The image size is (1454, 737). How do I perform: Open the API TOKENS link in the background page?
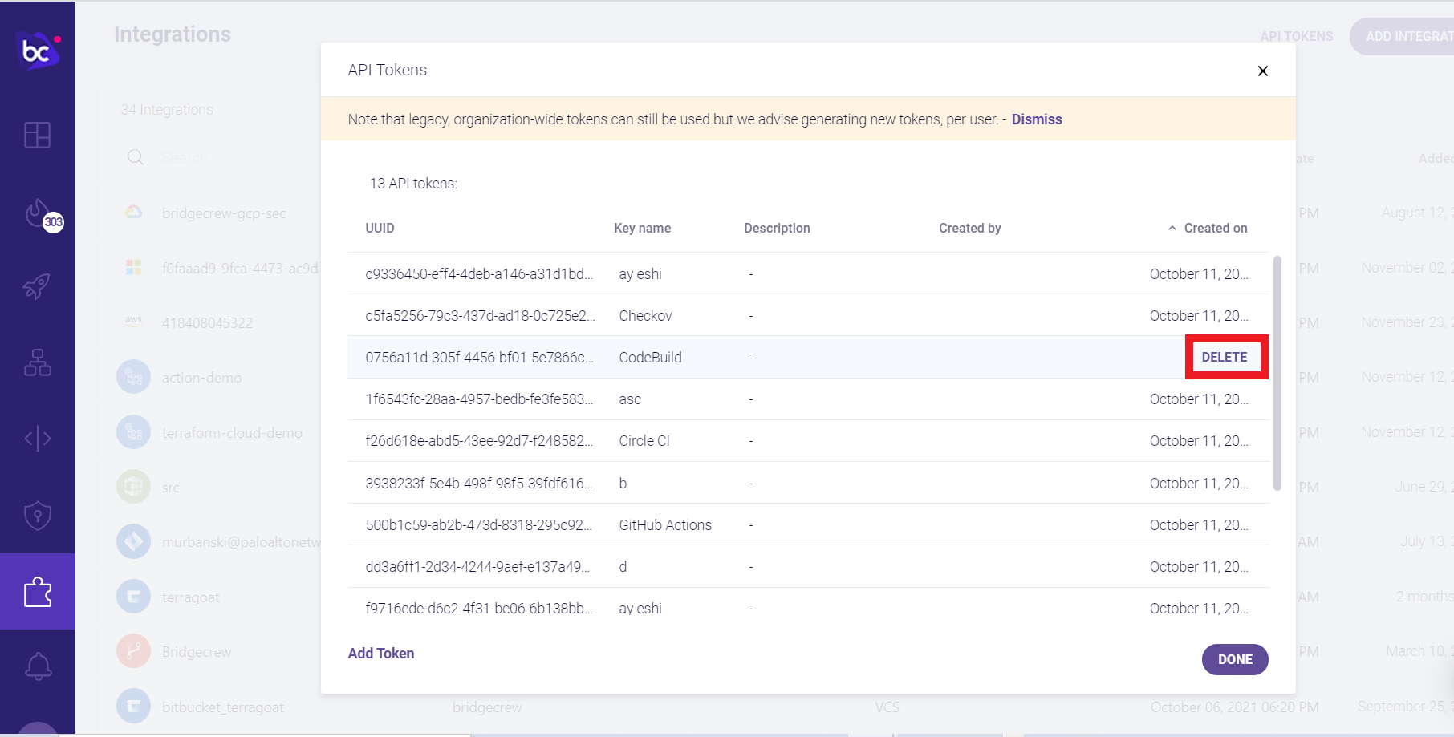tap(1296, 37)
